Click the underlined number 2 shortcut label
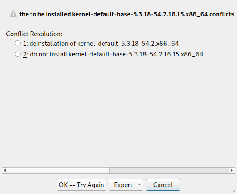The image size is (237, 194). [x=25, y=54]
